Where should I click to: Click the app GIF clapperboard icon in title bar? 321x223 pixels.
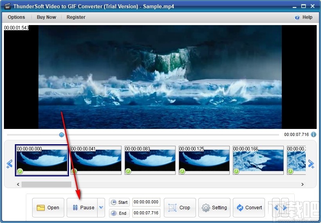tap(7, 6)
